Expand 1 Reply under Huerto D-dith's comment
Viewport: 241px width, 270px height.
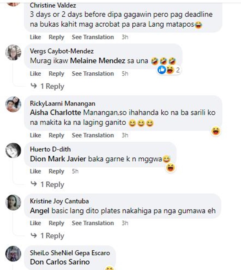coord(47,184)
